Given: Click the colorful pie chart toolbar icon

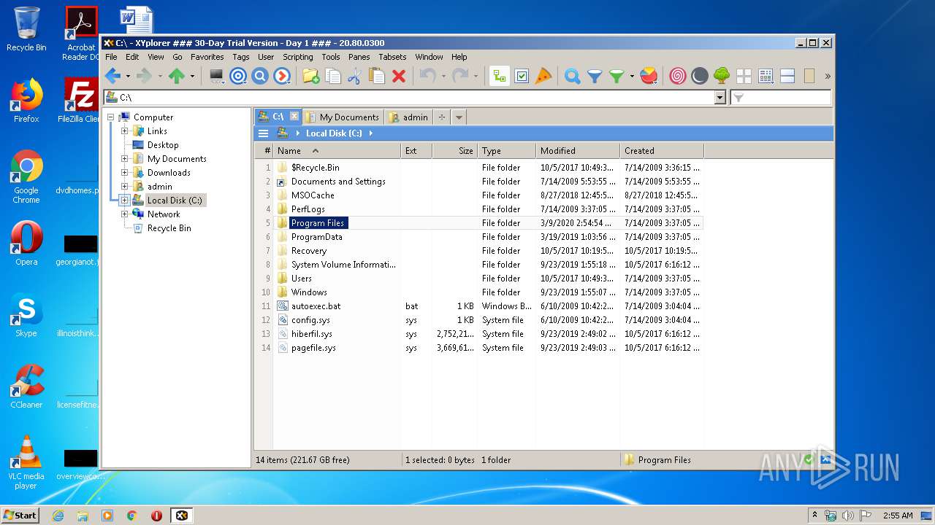Looking at the screenshot, I should click(x=649, y=76).
